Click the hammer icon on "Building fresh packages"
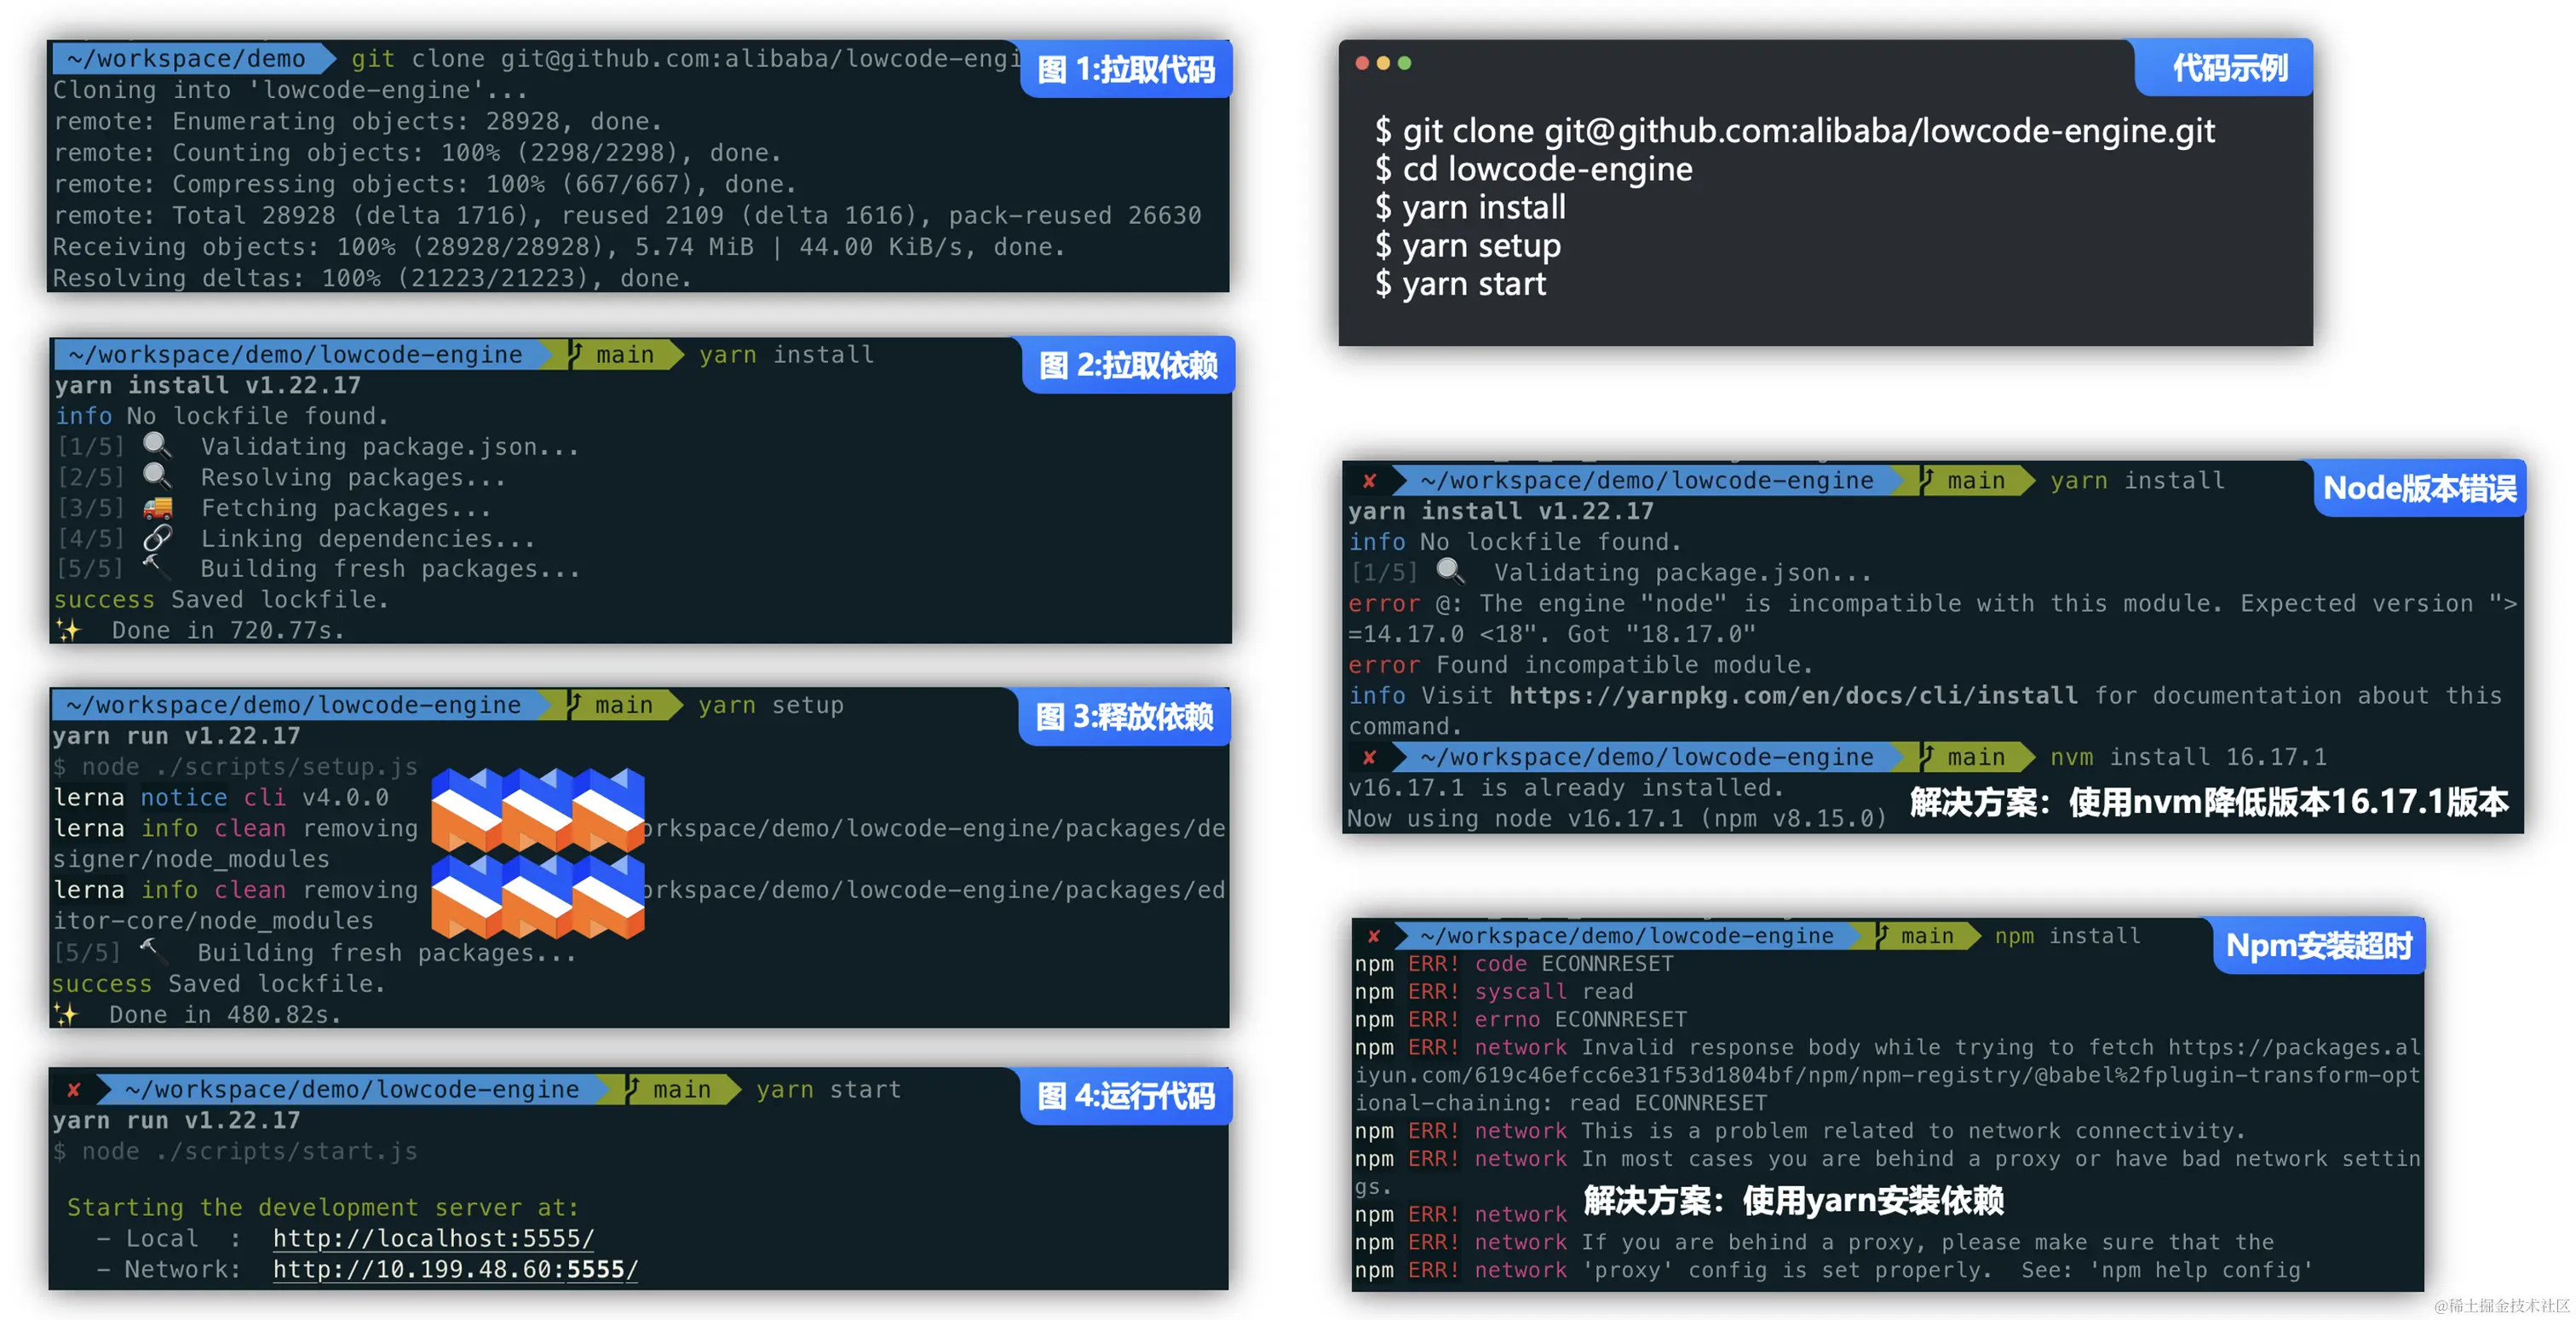Viewport: 2576px width, 1320px height. point(156,568)
